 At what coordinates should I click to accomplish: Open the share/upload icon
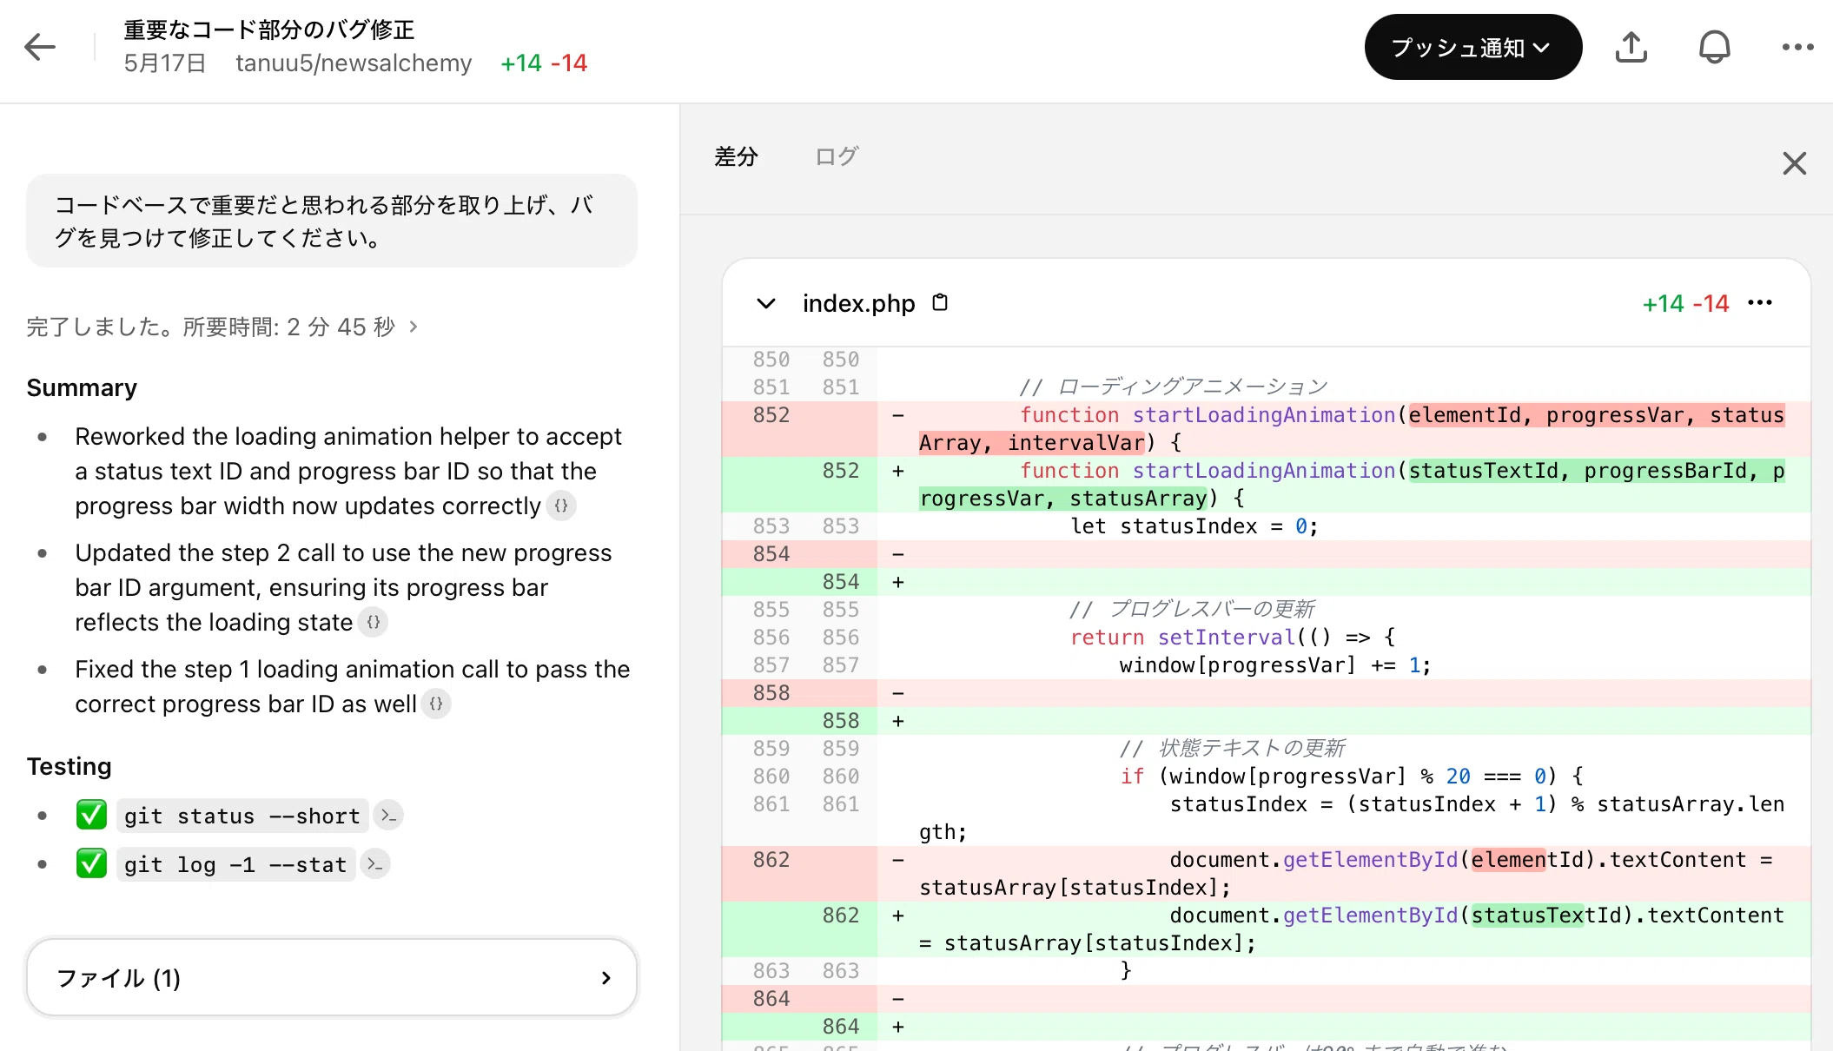click(1631, 47)
